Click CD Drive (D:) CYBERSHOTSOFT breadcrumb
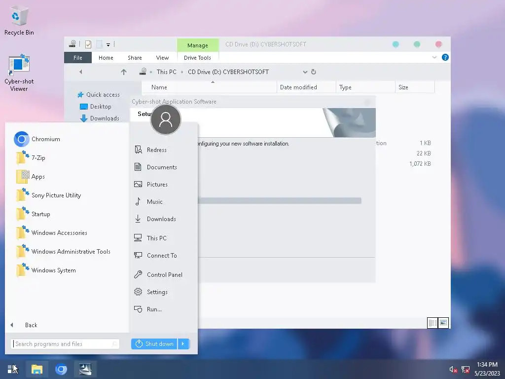Image resolution: width=505 pixels, height=379 pixels. (x=228, y=72)
